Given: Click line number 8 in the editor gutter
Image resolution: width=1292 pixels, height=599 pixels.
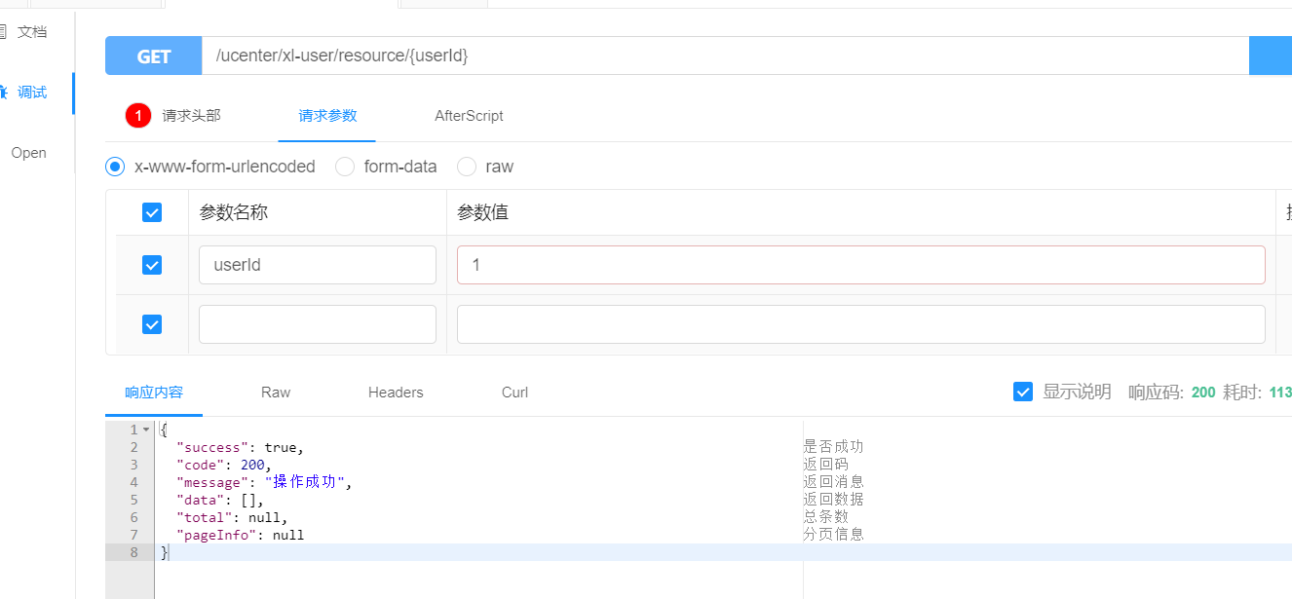Looking at the screenshot, I should 134,552.
